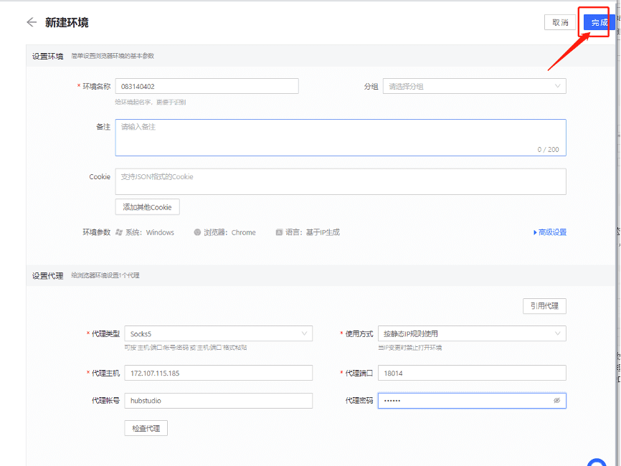Open the 使用方式 usage mode dropdown

(472, 333)
